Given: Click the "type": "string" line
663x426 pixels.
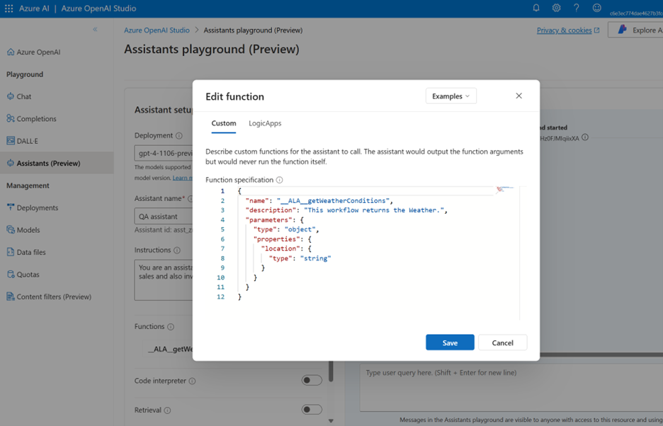Looking at the screenshot, I should coord(300,258).
